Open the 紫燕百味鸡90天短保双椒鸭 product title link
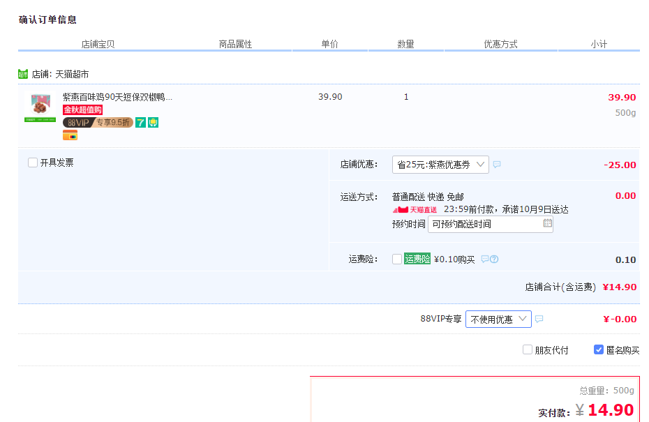Viewport: 649px width, 422px height. click(117, 97)
